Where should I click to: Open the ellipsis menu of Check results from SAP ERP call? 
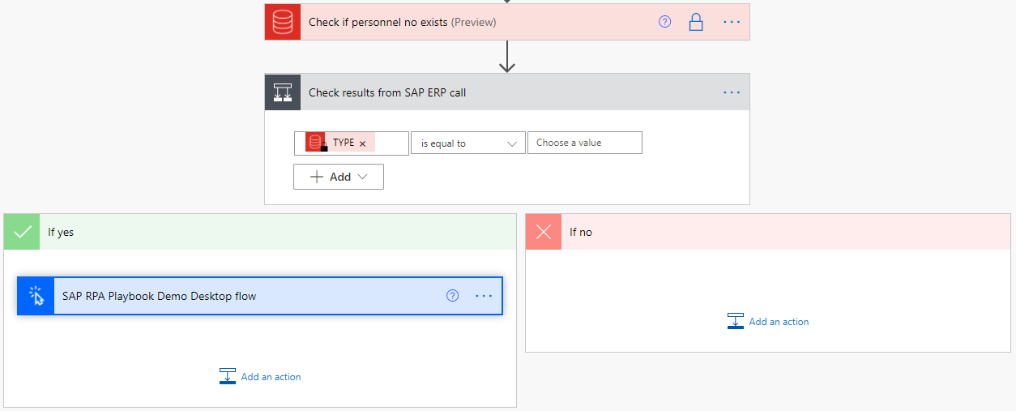(x=732, y=92)
